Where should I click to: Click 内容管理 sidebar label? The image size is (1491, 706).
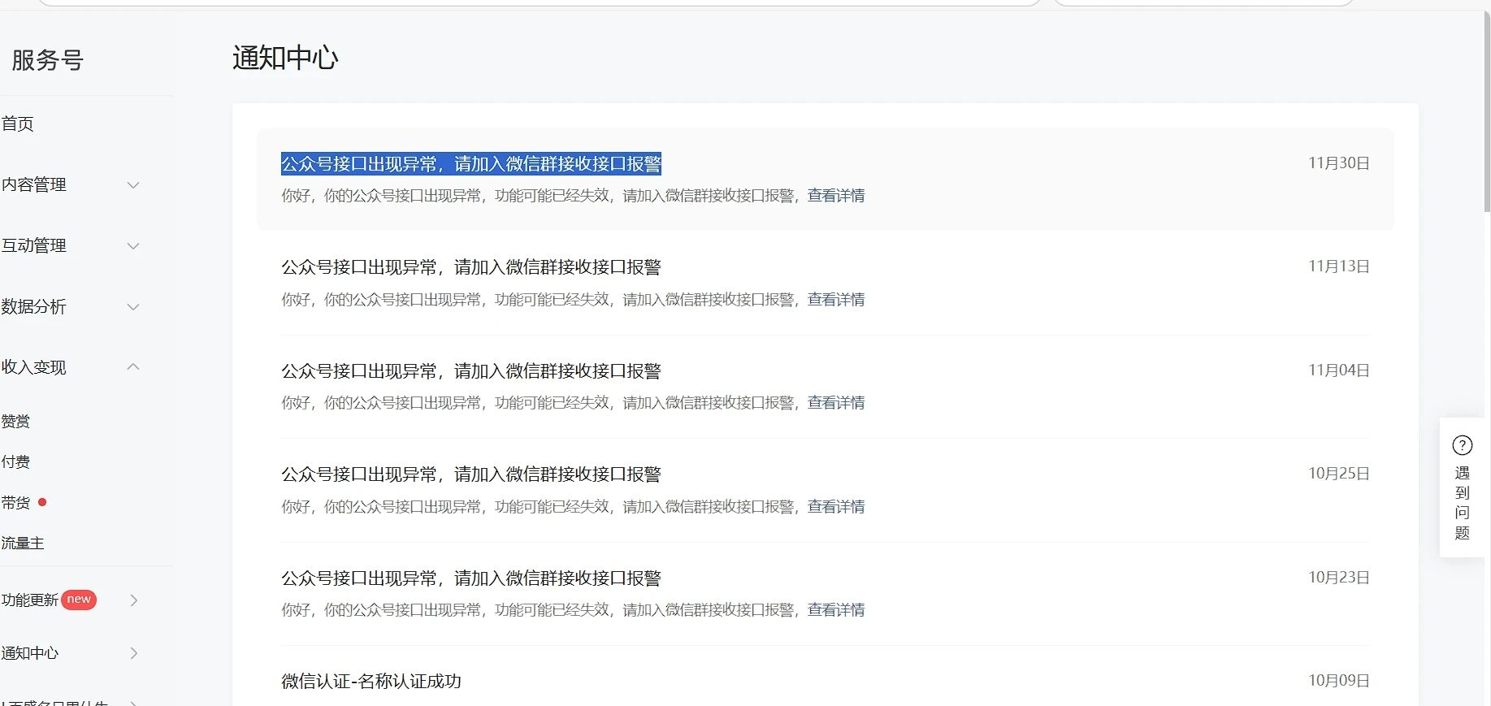click(34, 184)
